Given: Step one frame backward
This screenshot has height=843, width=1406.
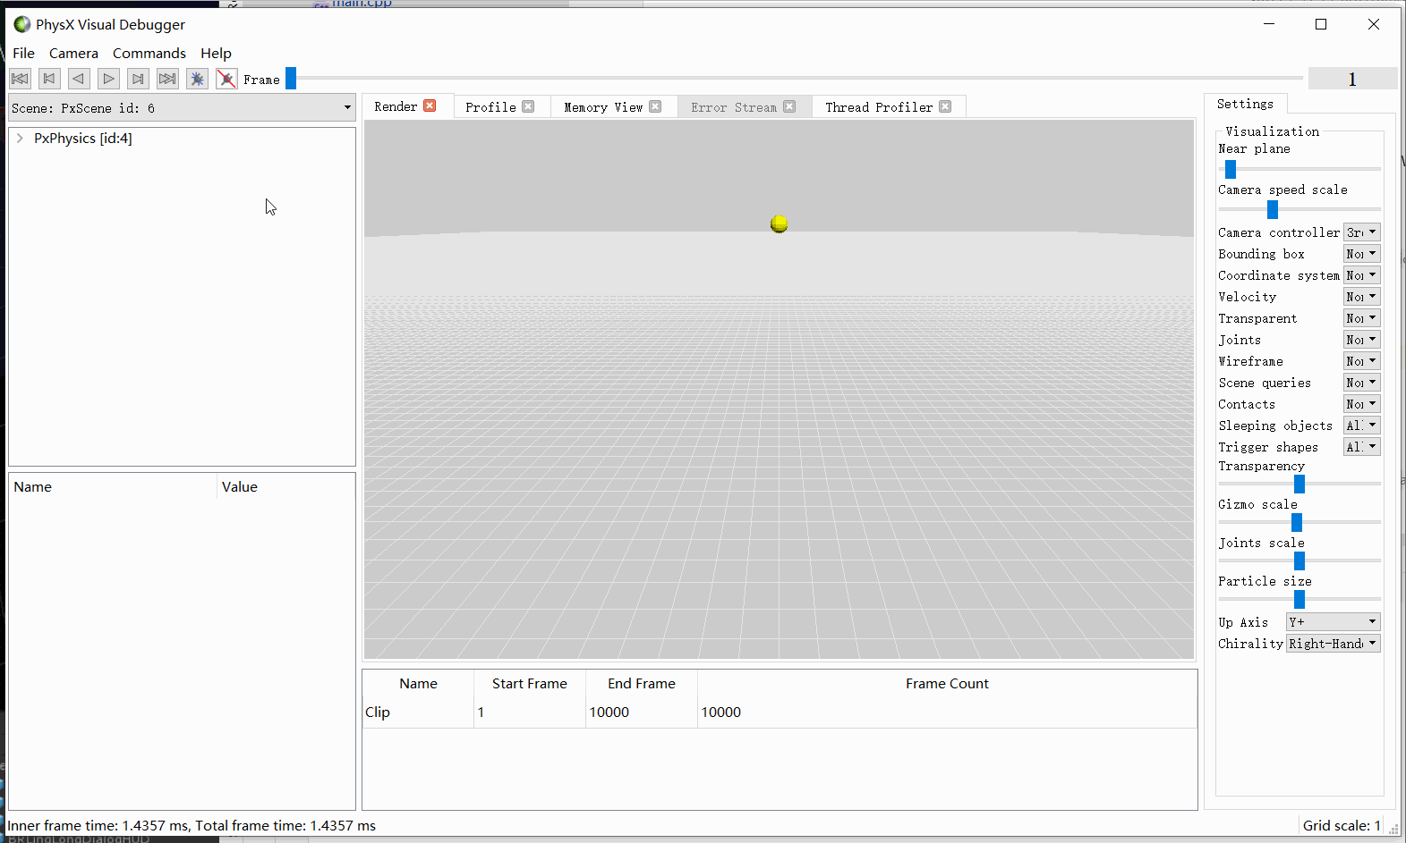Looking at the screenshot, I should [x=79, y=79].
